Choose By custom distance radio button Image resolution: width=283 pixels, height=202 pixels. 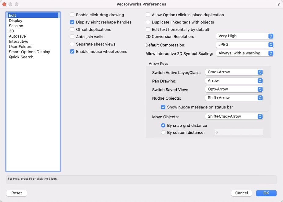(x=163, y=132)
